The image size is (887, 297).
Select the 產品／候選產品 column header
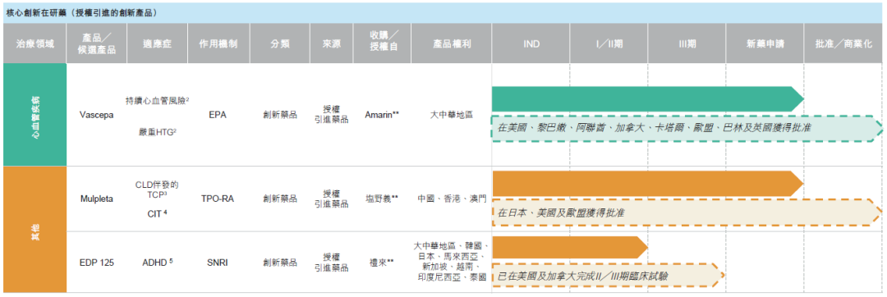[97, 43]
